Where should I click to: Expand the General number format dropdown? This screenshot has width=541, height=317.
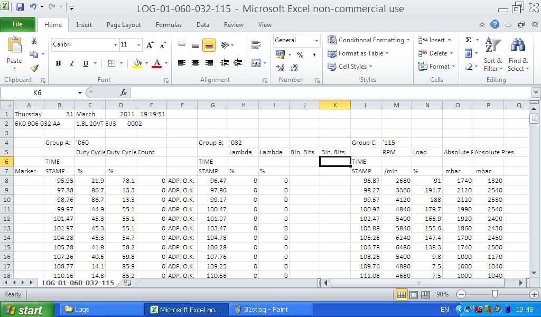tap(316, 41)
